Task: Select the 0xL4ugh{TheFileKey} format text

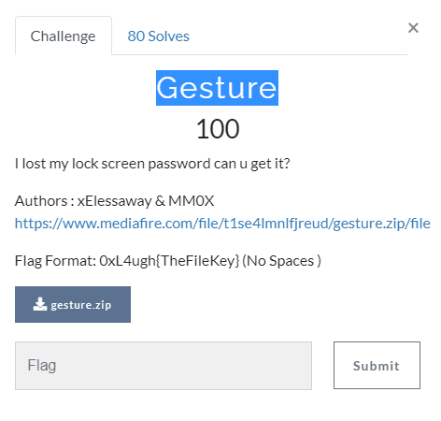Action: coord(169,261)
